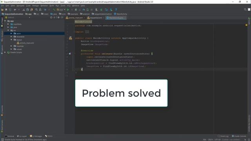The image size is (251, 141).
Task: Click the Project panel settings gear icon
Action: click(58, 18)
